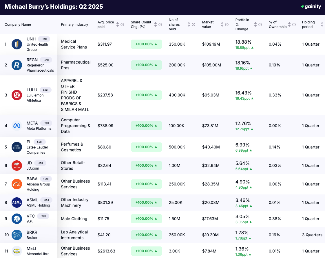This screenshot has height=258, width=325.
Task: Click the V.F. logo icon
Action: point(17,219)
